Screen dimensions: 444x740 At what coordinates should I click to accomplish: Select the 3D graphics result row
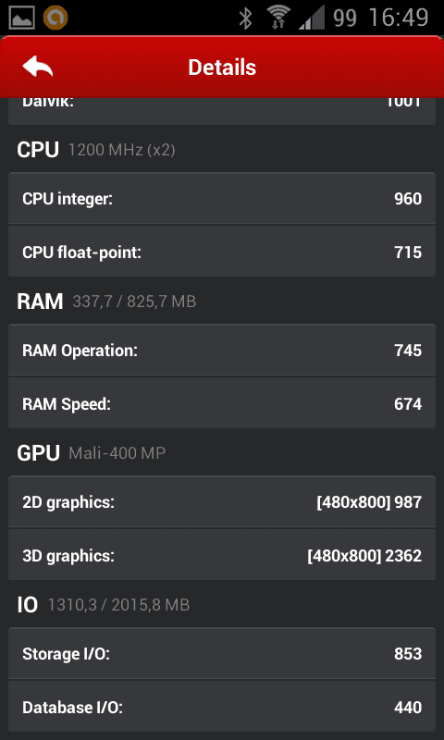[222, 556]
